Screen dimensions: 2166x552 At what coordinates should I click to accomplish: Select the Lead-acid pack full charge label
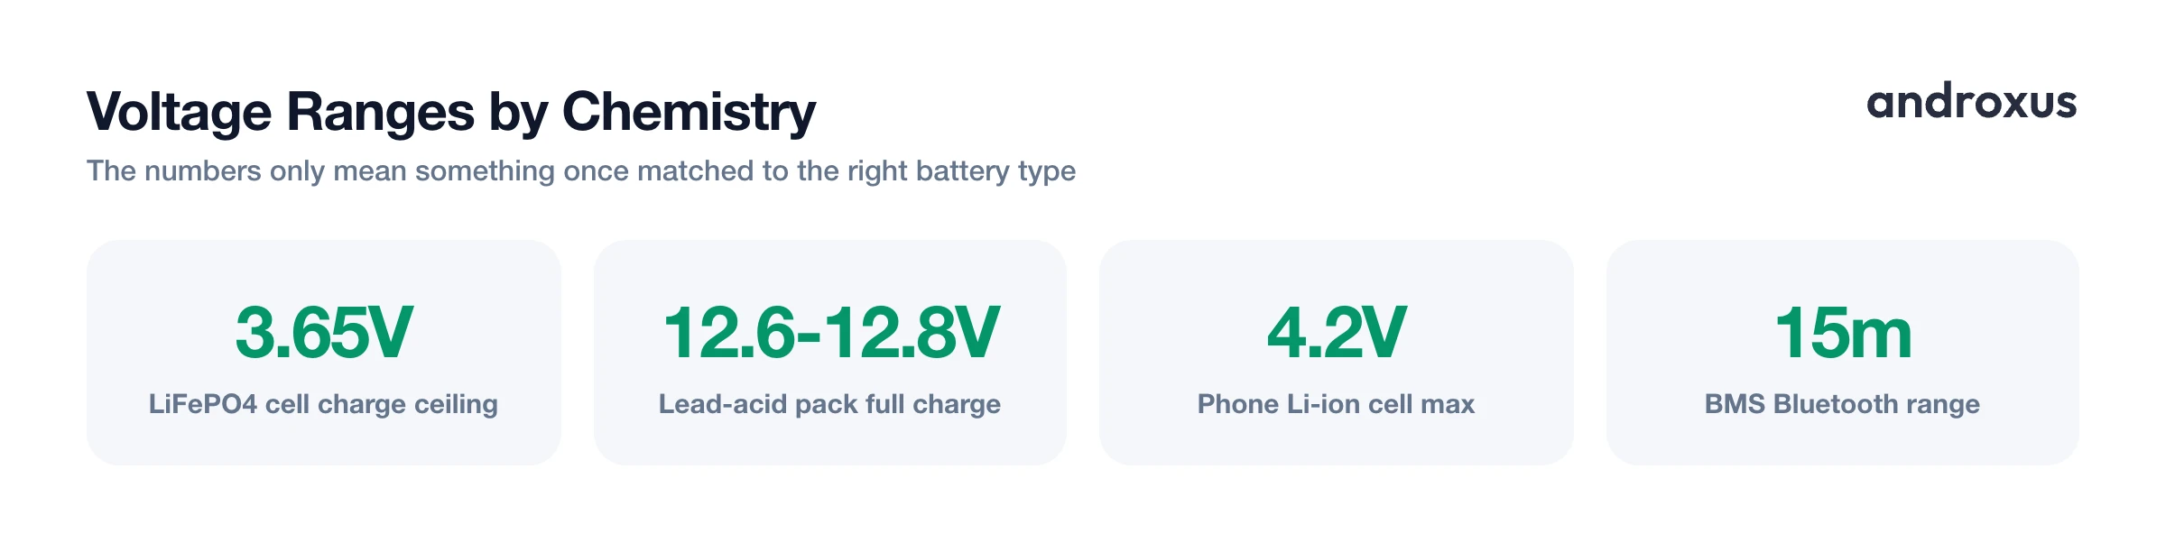click(x=829, y=404)
